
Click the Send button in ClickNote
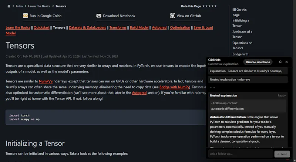tap(282, 154)
